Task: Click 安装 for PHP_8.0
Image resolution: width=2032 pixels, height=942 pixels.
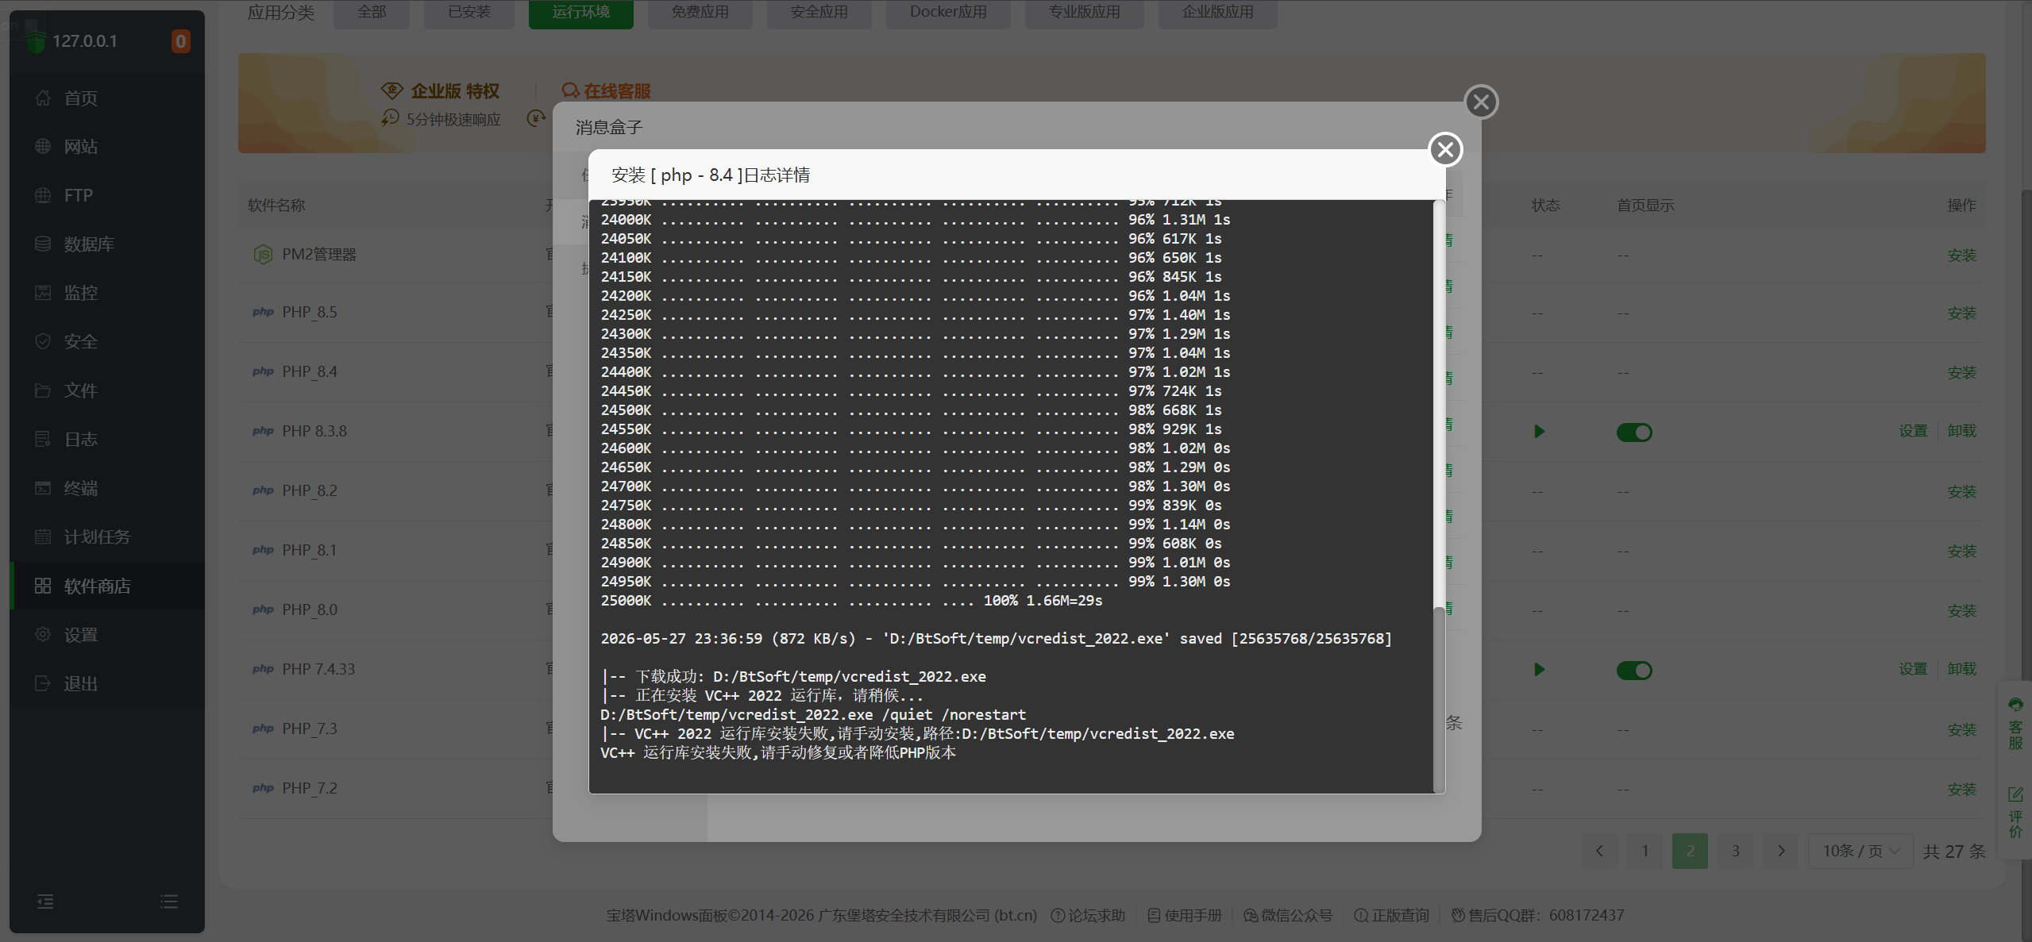Action: click(x=1962, y=611)
